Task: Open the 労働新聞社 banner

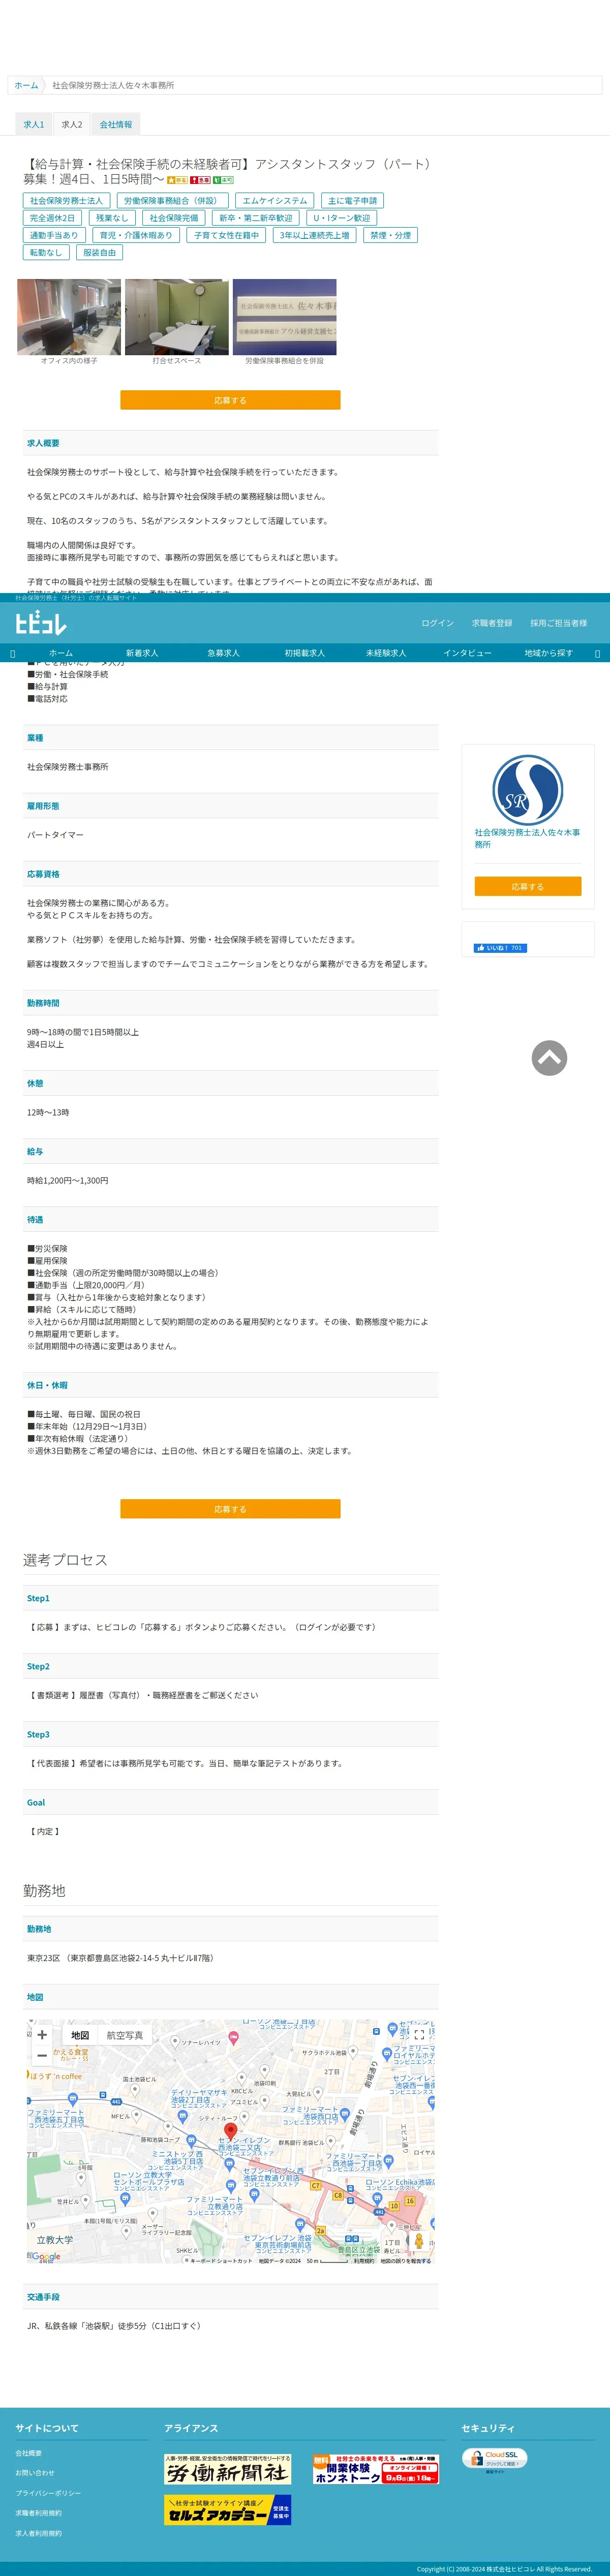Action: [228, 2469]
